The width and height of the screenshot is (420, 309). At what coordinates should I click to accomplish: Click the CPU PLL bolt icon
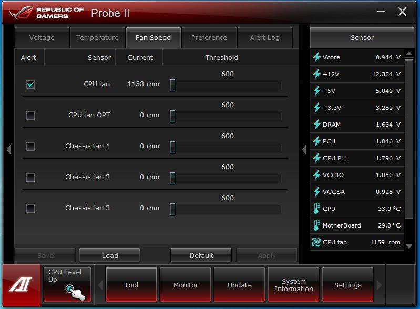(317, 158)
